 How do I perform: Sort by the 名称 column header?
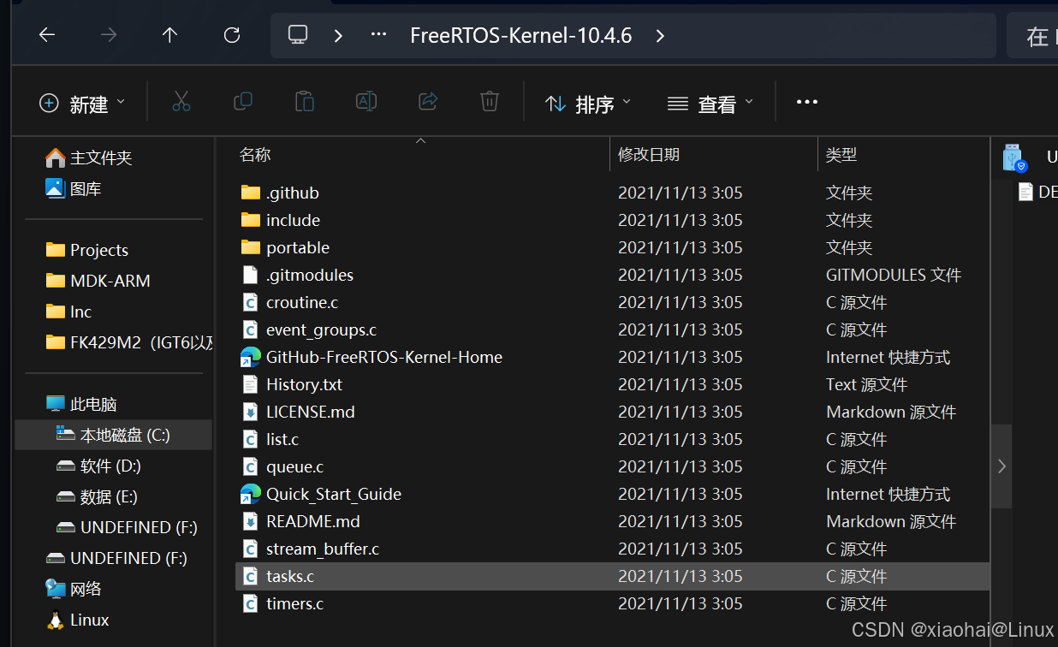tap(255, 155)
